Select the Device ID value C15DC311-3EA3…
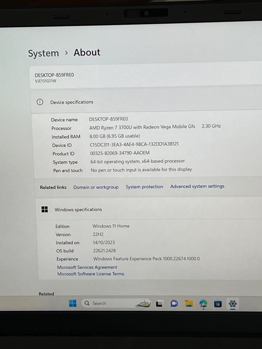 tap(134, 144)
